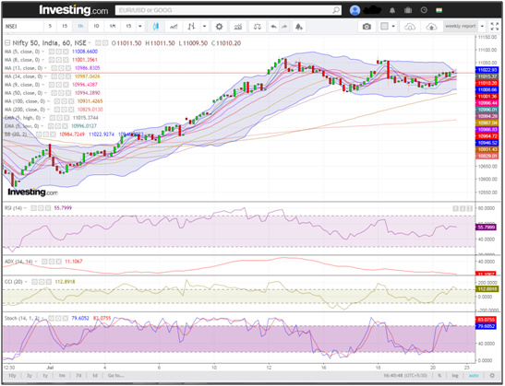The height and width of the screenshot is (386, 505).
Task: Save chart layout to cloud
Action: coord(431,27)
